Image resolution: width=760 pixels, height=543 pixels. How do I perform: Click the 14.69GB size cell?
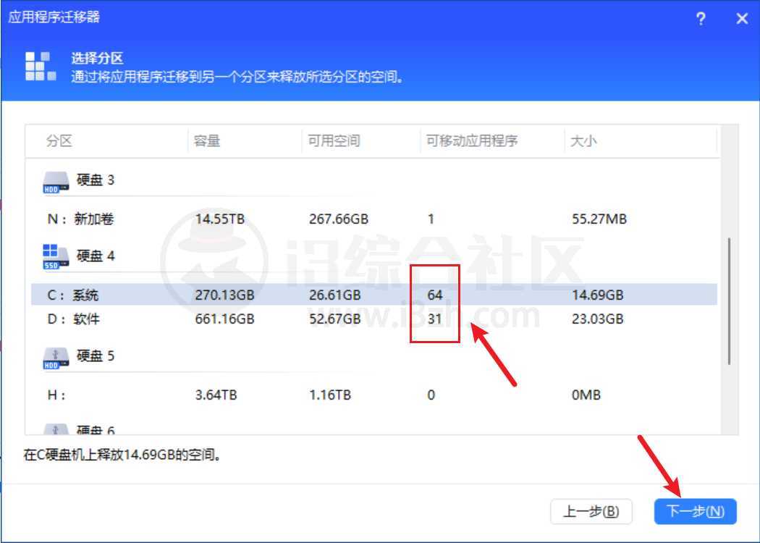tap(598, 295)
